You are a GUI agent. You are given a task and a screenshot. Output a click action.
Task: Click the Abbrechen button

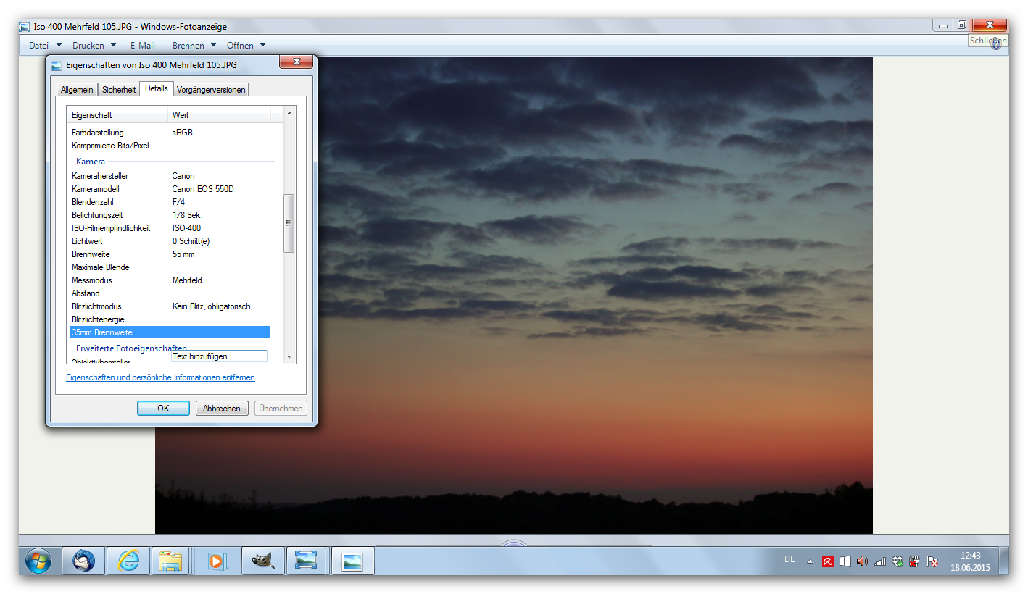[x=222, y=409]
